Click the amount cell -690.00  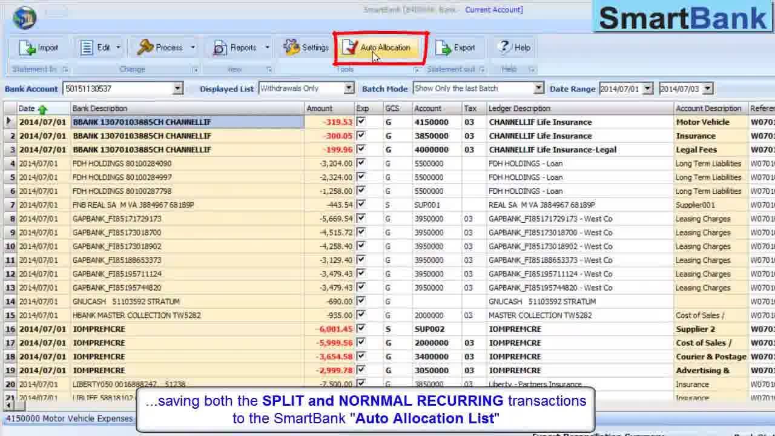coord(329,301)
